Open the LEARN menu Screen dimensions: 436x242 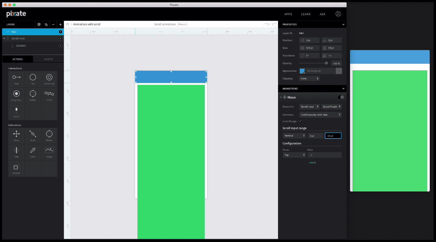click(306, 14)
